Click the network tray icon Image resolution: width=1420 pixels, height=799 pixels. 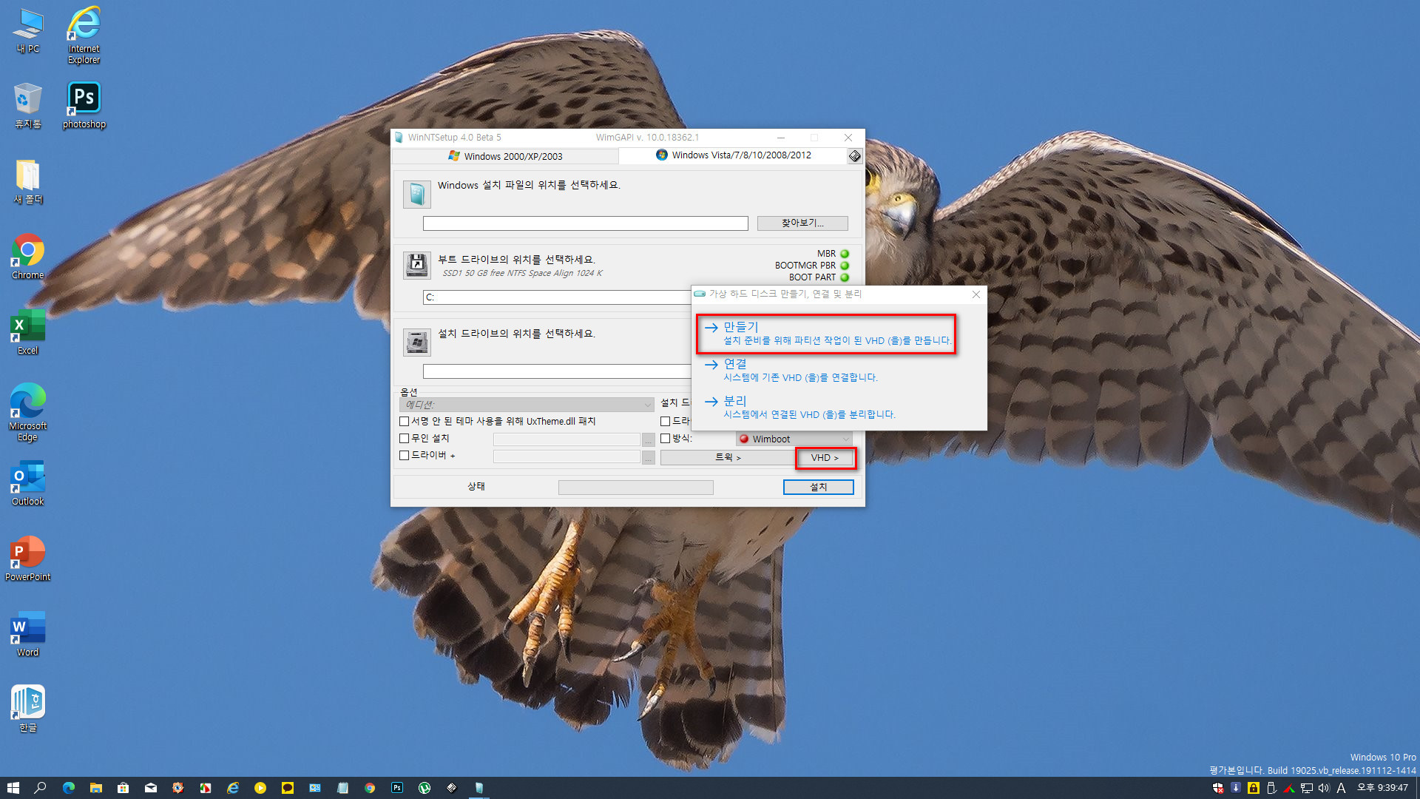tap(1307, 788)
